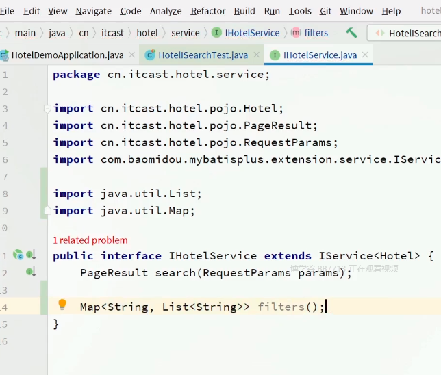Switch to HotelDemoApplication.java tab
Image resolution: width=441 pixels, height=375 pixels.
68,55
